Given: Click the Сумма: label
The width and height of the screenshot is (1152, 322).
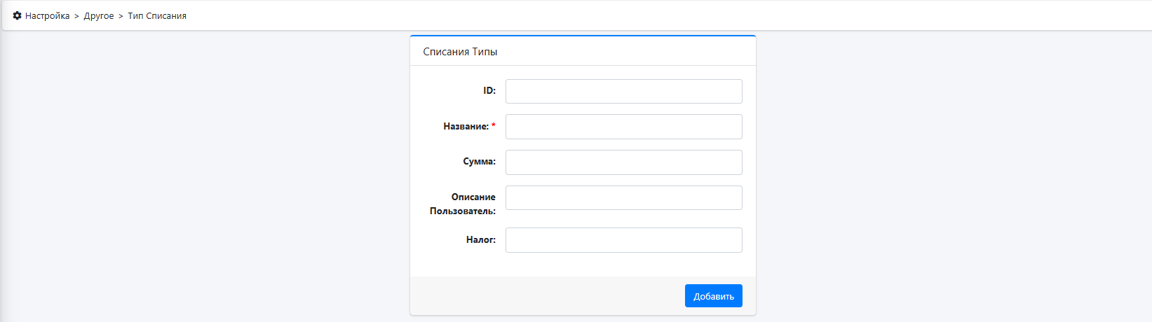Looking at the screenshot, I should pos(479,161).
